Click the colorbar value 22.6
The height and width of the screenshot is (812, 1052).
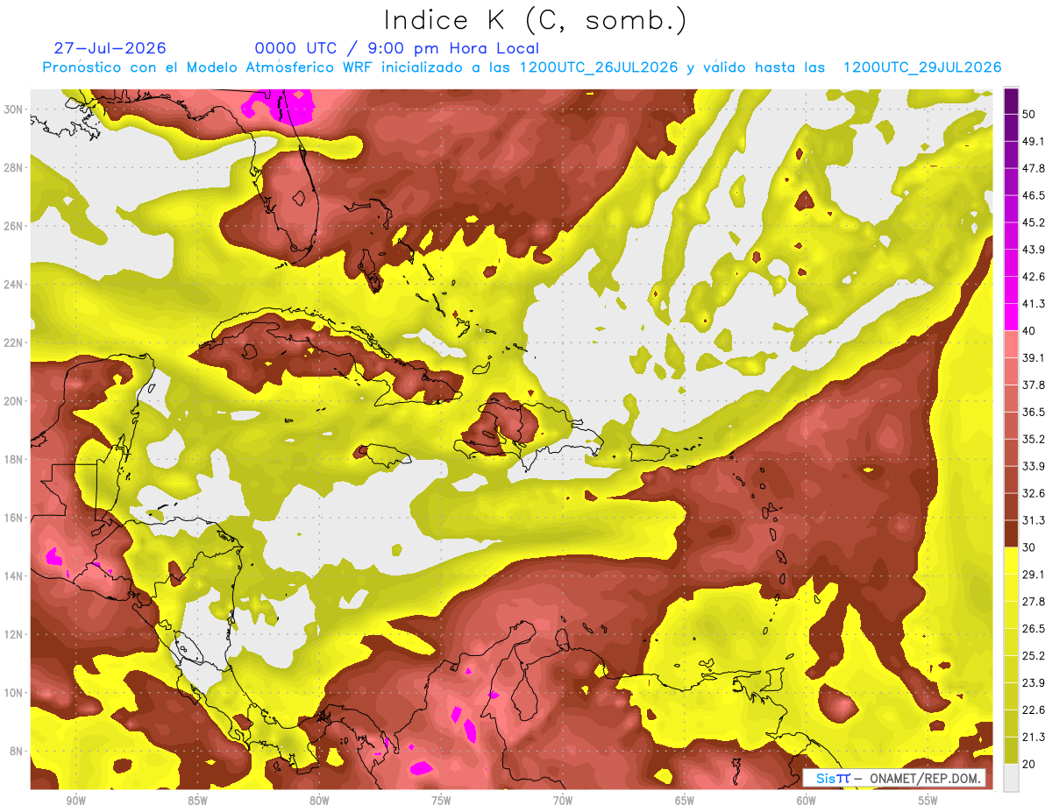[1034, 710]
